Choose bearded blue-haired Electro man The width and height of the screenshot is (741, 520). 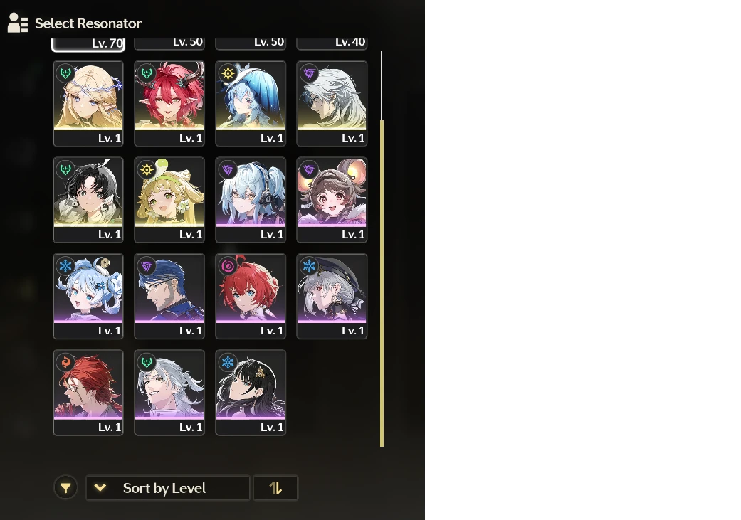[x=169, y=296]
